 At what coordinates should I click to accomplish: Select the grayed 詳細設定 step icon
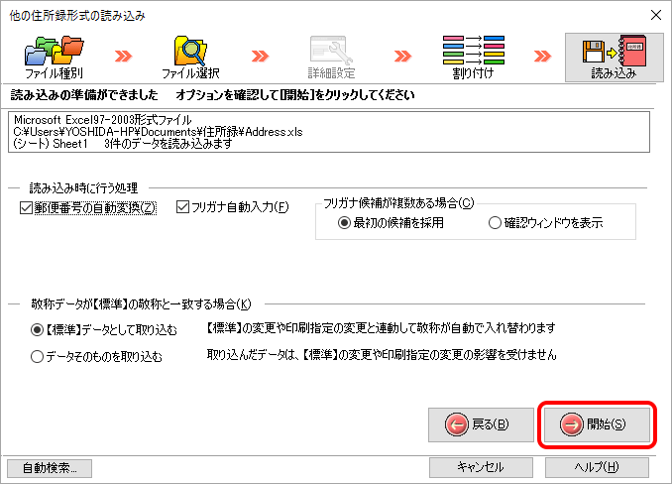coord(331,58)
